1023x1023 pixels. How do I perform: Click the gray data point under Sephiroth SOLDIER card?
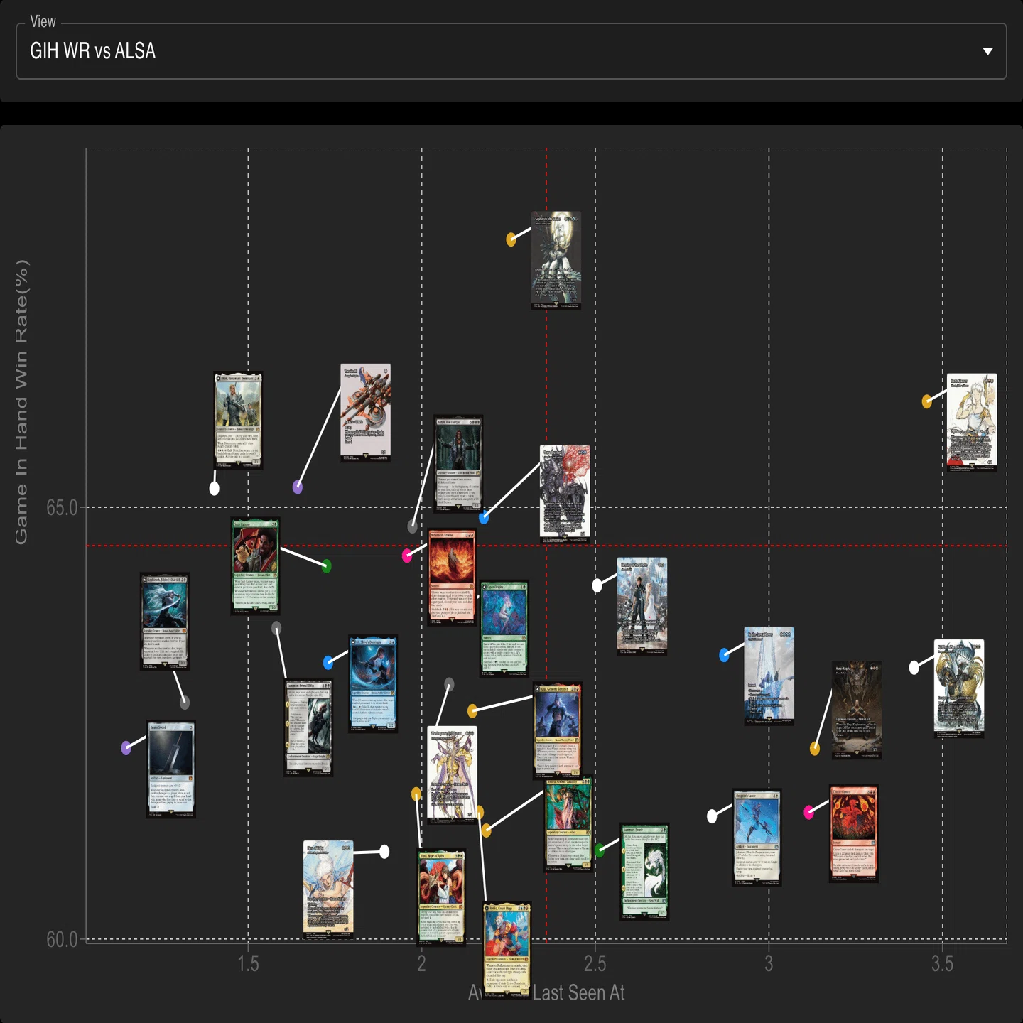pyautogui.click(x=185, y=703)
